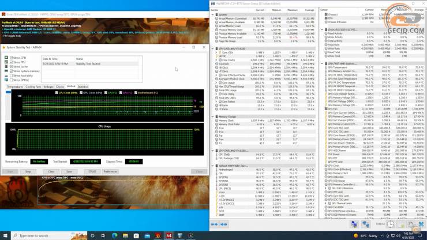Collapse the CPU [#0] AMD FX group

pos(213,49)
